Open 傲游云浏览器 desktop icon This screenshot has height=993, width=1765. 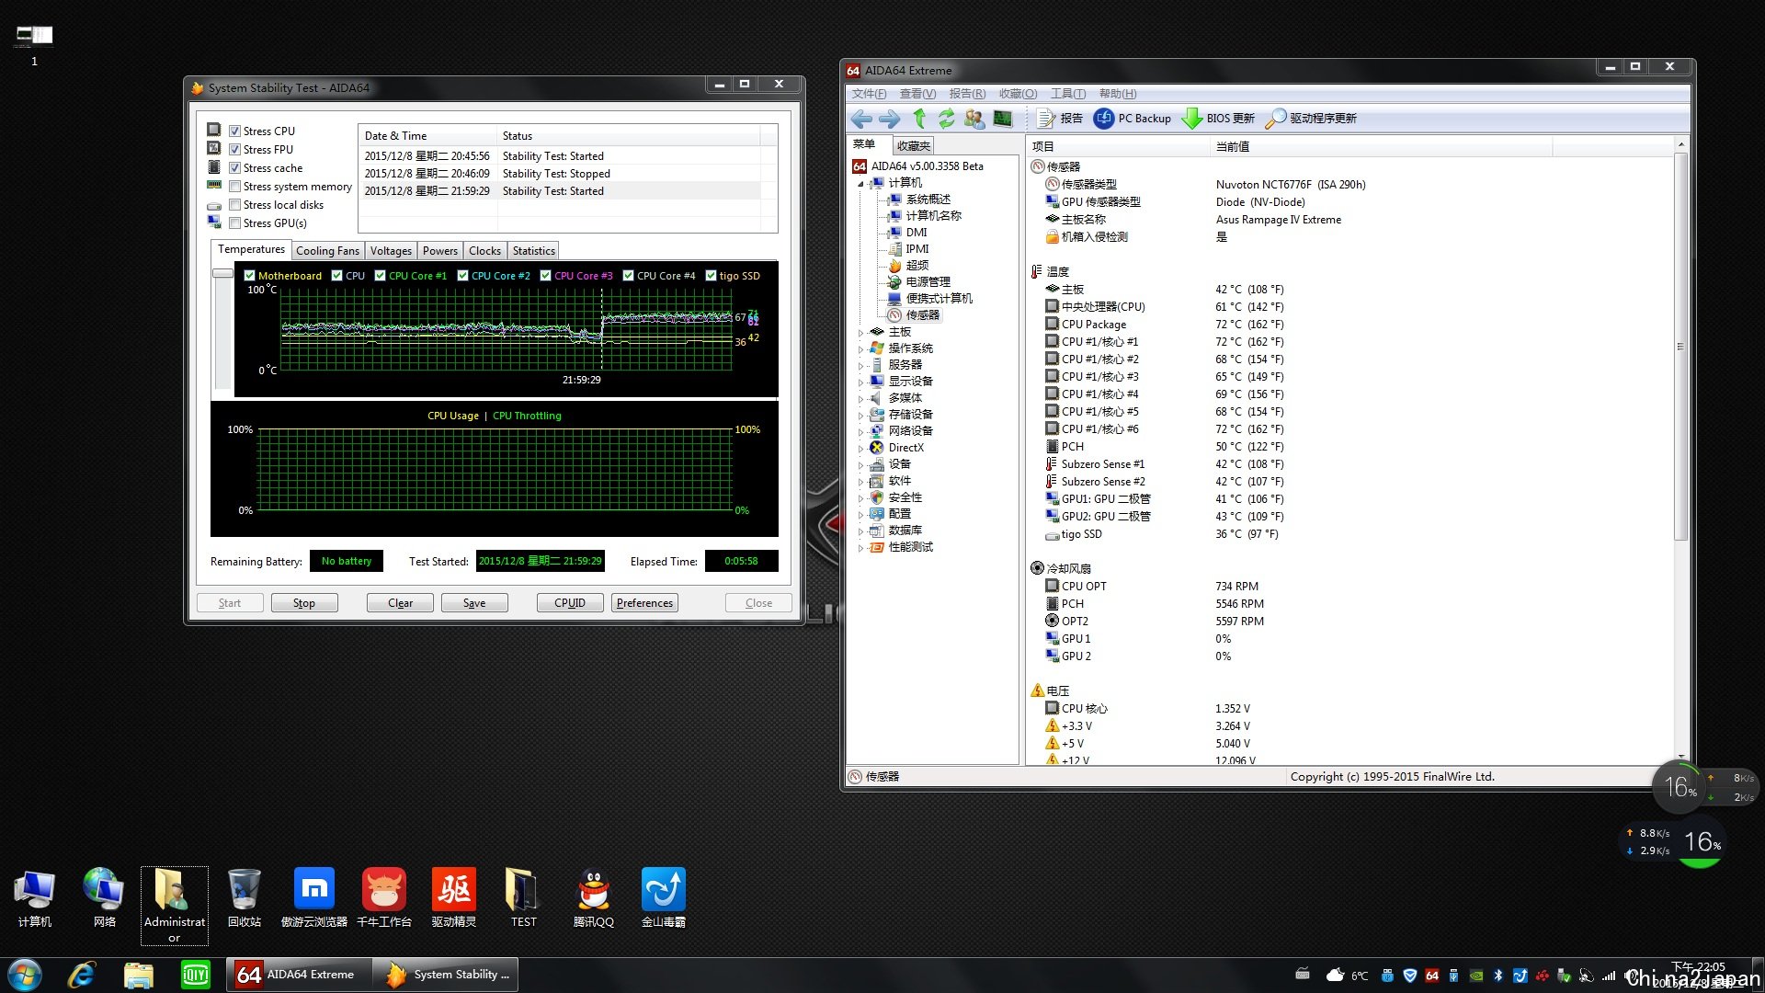point(314,898)
